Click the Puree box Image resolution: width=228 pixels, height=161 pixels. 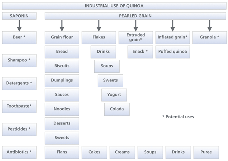coord(206,152)
